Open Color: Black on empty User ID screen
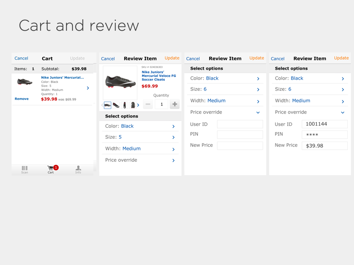Image resolution: width=354 pixels, height=265 pixels. click(225, 78)
